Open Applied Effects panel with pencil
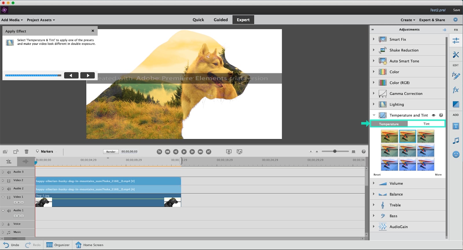 coord(456,76)
